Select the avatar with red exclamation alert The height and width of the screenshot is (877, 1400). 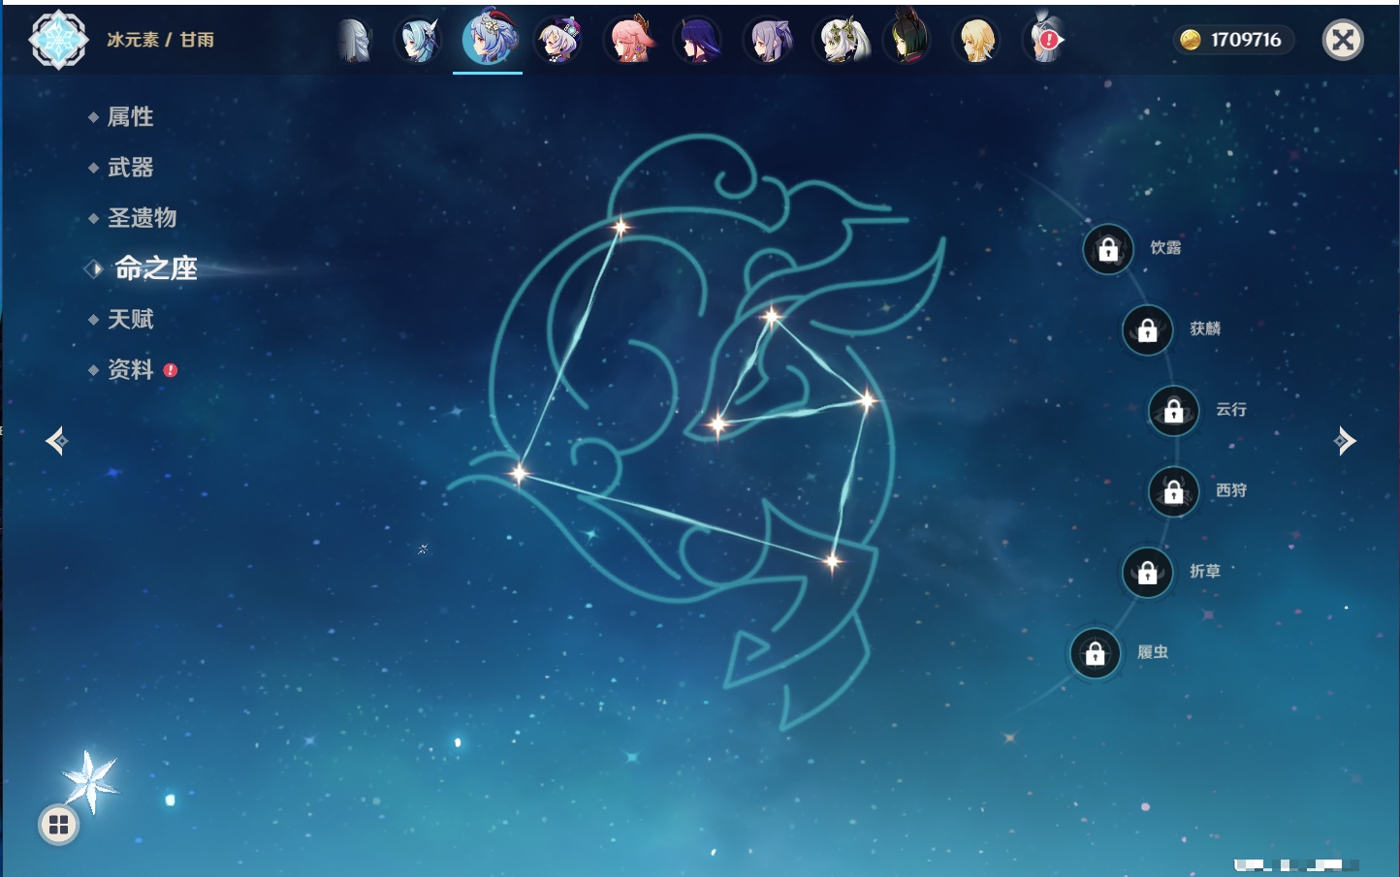coord(1045,41)
